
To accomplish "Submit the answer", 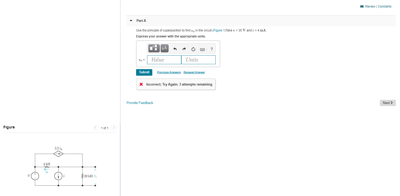I will pos(144,72).
